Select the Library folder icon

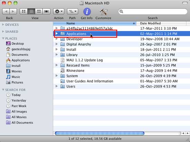(x=63, y=55)
